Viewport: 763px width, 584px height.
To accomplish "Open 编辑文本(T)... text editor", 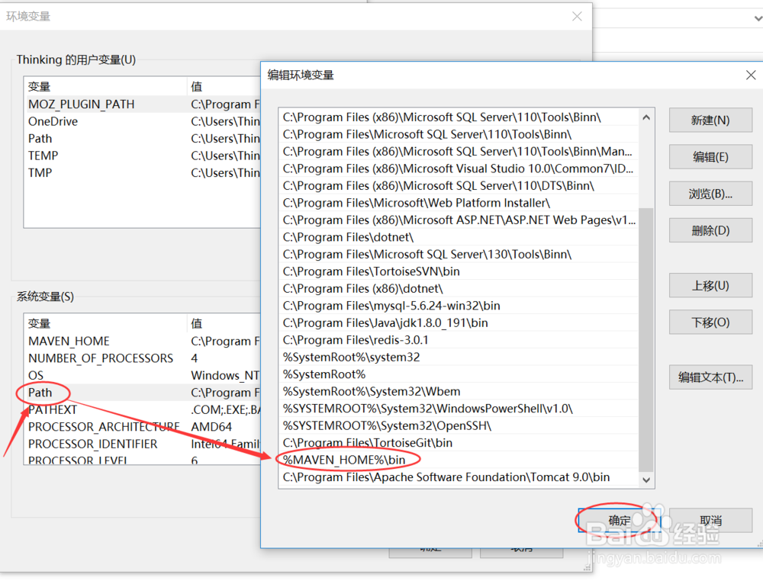I will click(710, 377).
